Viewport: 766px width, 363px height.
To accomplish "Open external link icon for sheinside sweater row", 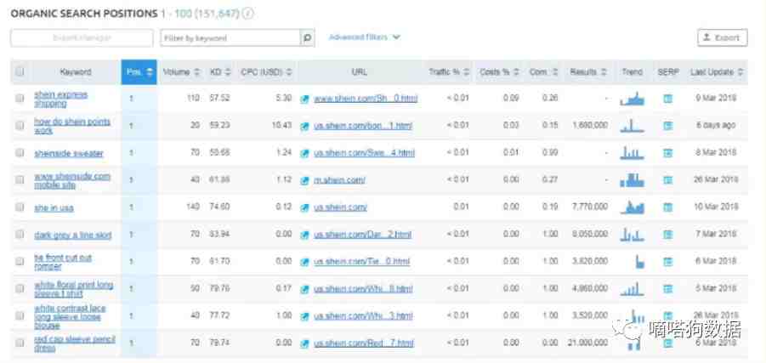I will click(x=305, y=153).
